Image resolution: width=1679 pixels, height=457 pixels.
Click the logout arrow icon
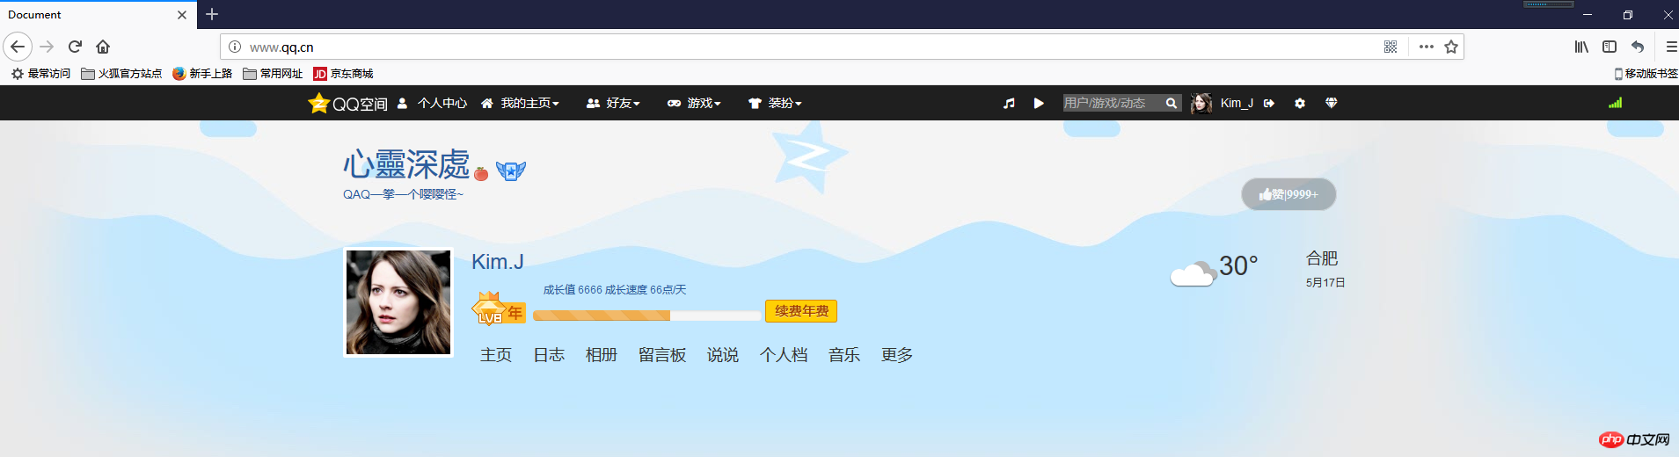pos(1269,103)
